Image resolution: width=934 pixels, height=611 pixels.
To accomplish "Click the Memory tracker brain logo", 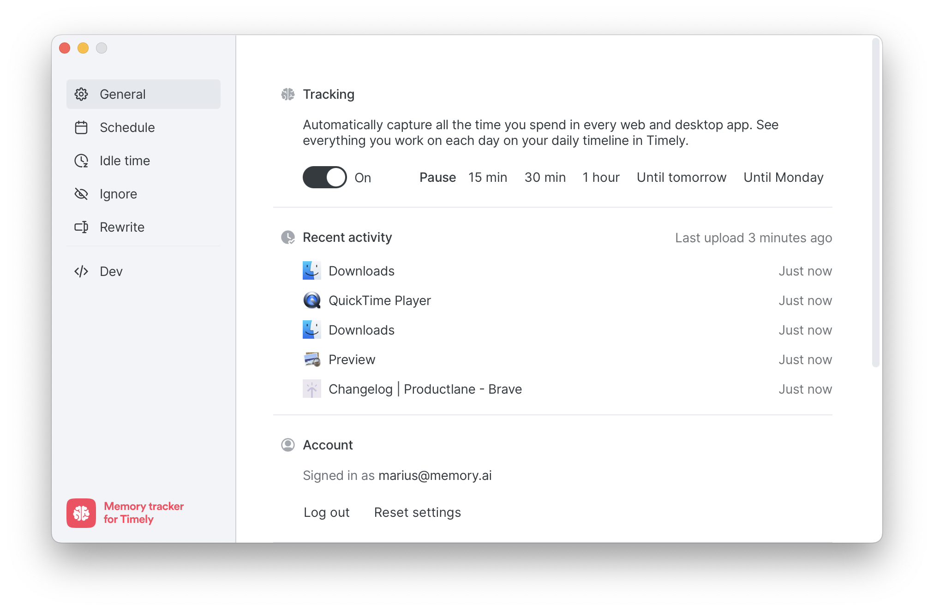I will click(81, 513).
